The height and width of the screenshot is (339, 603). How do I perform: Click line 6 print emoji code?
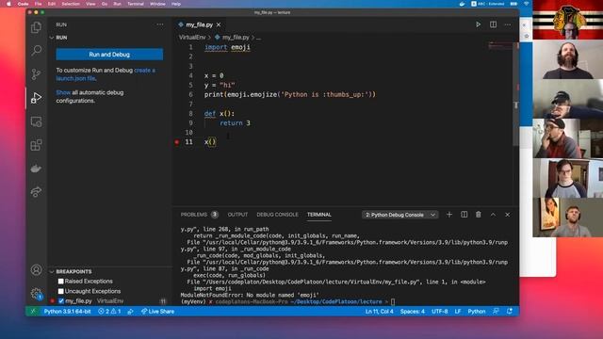pyautogui.click(x=289, y=94)
